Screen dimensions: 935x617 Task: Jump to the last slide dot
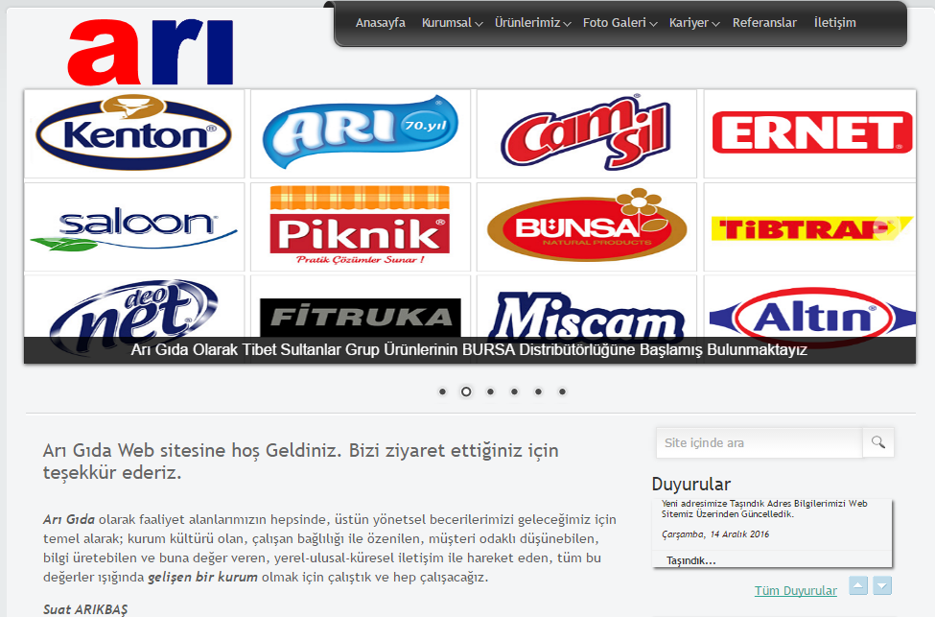tap(562, 392)
